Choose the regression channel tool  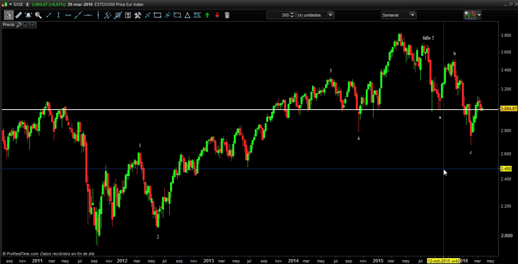click(x=118, y=15)
